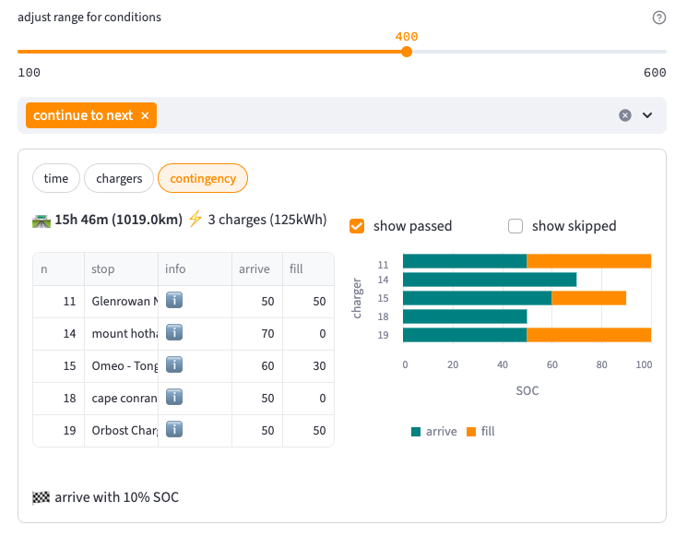Open info icon for Orbost Charger stop
The height and width of the screenshot is (537, 687).
(173, 430)
